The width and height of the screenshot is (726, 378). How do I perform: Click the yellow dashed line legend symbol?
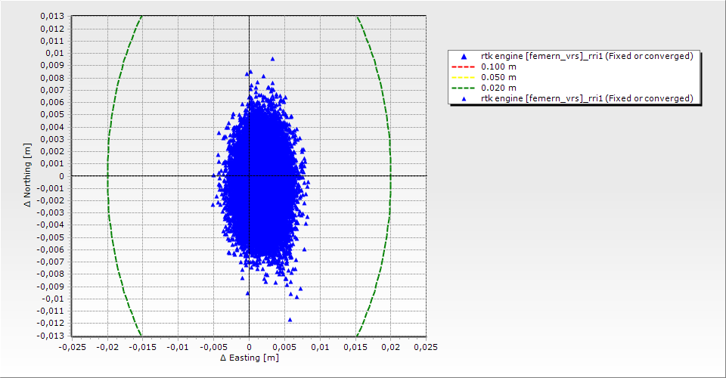pyautogui.click(x=464, y=78)
